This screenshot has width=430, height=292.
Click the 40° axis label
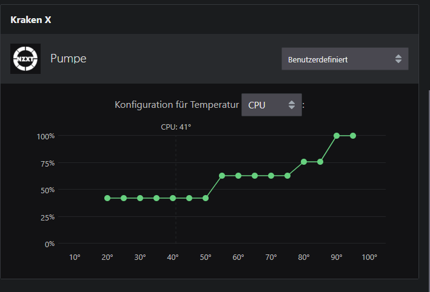click(173, 257)
